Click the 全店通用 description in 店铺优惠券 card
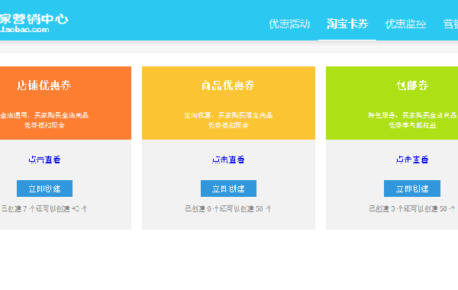Screen dimensions: 458x290 tap(44, 120)
